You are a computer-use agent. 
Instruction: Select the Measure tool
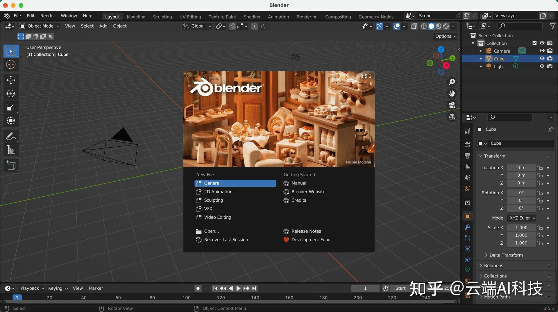(11, 150)
